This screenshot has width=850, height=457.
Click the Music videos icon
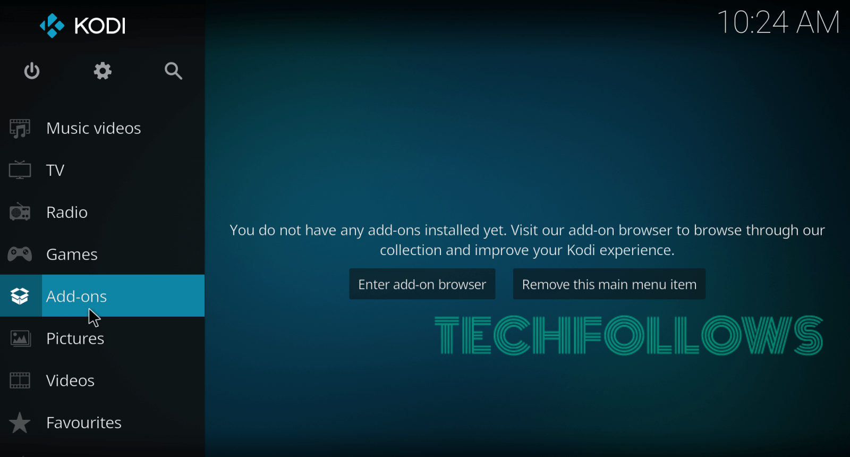(20, 129)
